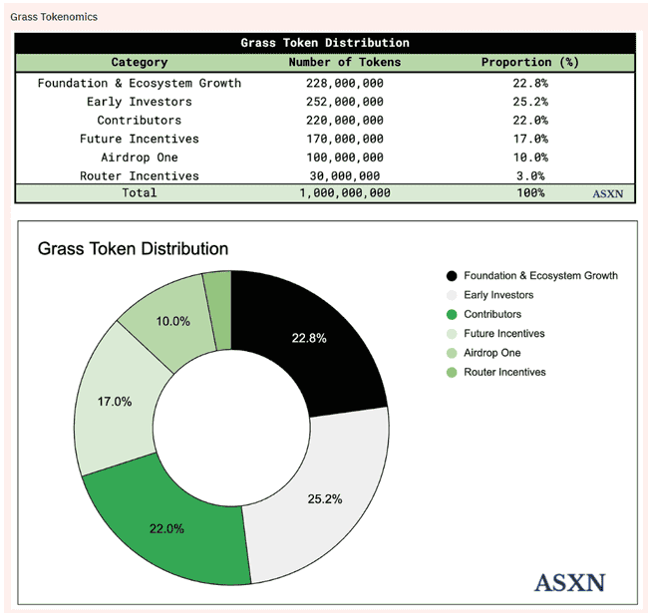Click the Early Investors legend label text

pyautogui.click(x=498, y=295)
